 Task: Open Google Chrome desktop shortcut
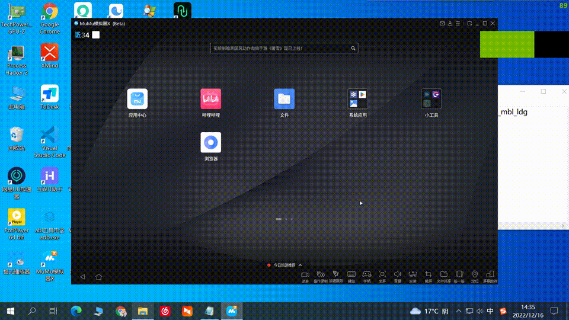pyautogui.click(x=50, y=18)
